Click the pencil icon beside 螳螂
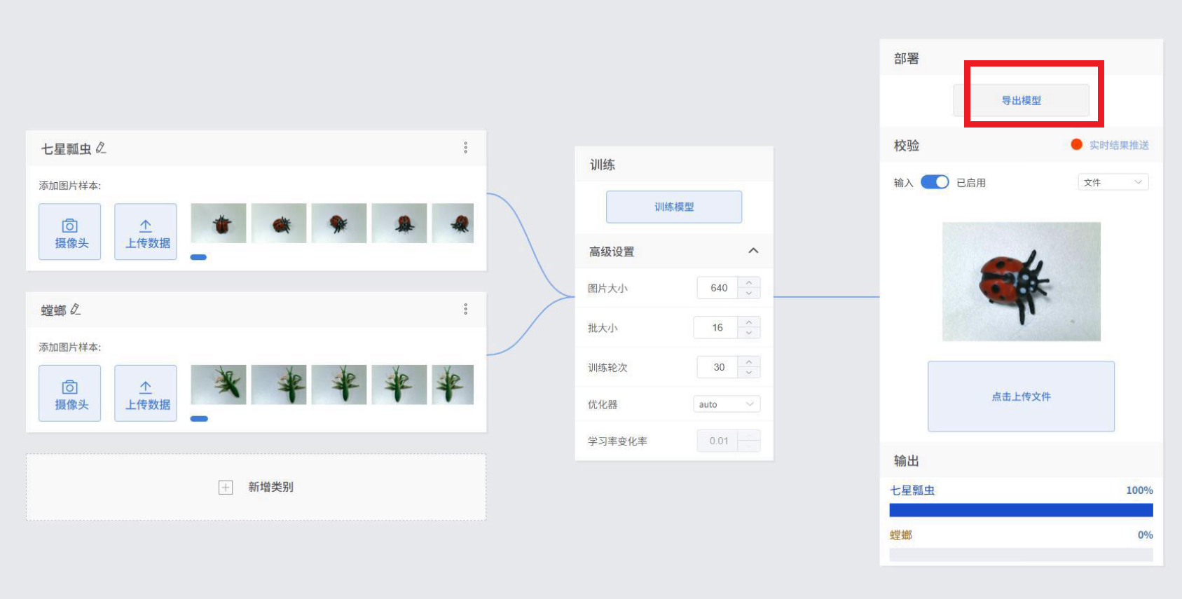 tap(76, 309)
